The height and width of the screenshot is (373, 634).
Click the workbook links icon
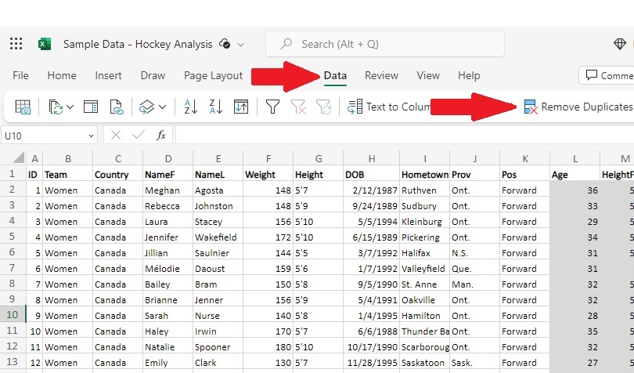[x=117, y=107]
